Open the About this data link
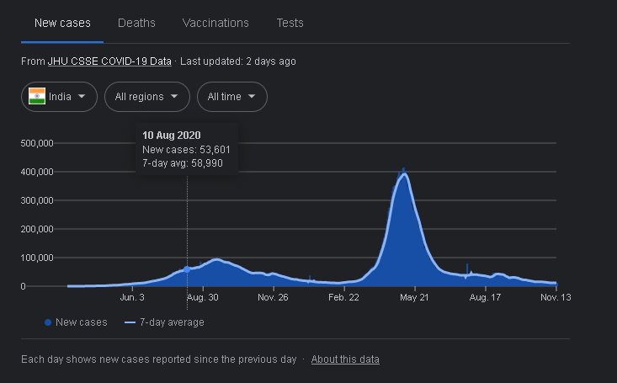Image resolution: width=617 pixels, height=383 pixels. pyautogui.click(x=345, y=359)
